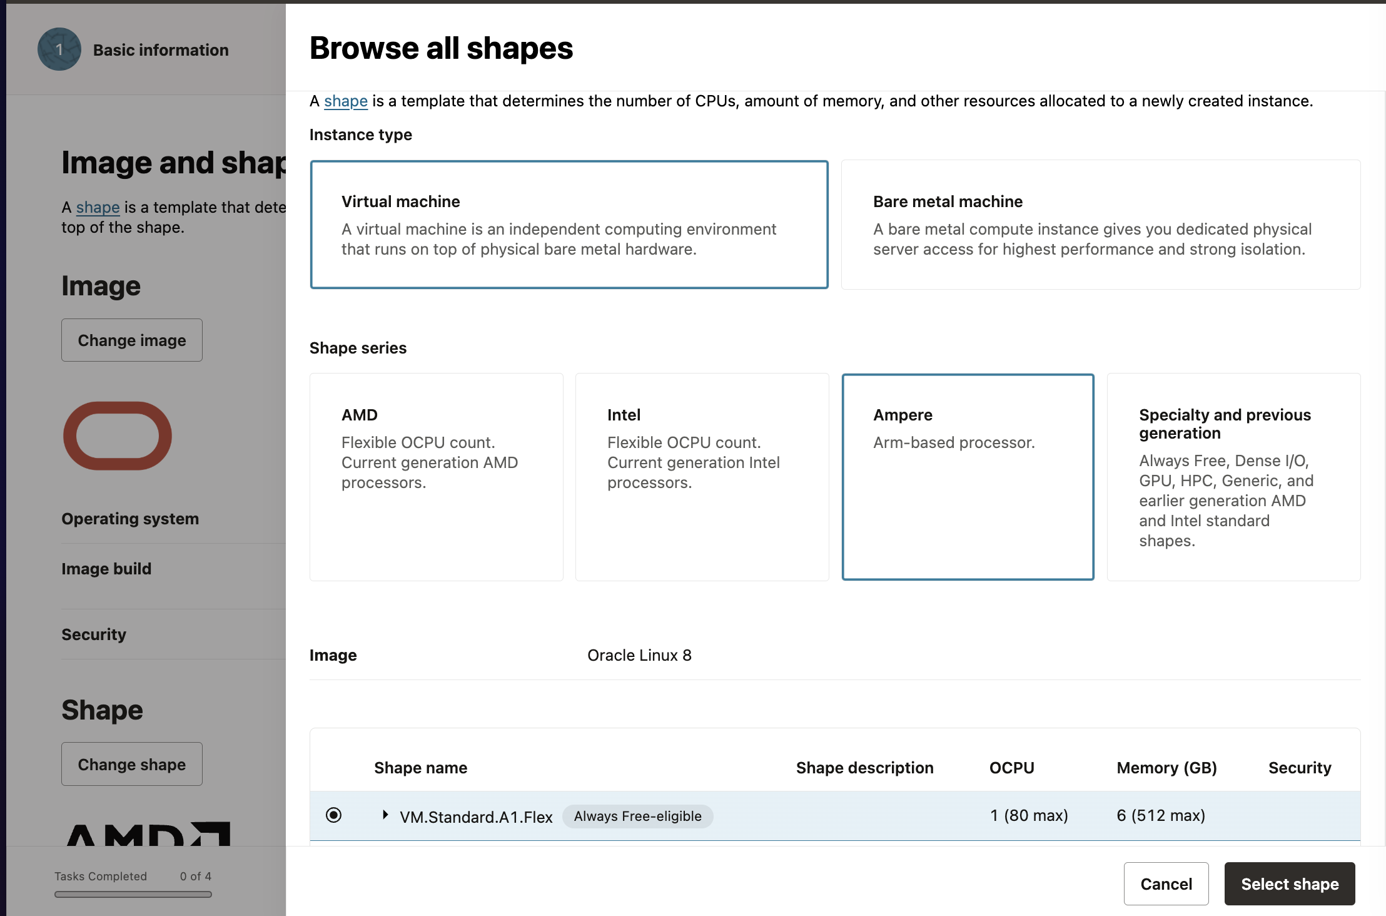Click the Oracle Linux image logo
1386x916 pixels.
pyautogui.click(x=118, y=435)
